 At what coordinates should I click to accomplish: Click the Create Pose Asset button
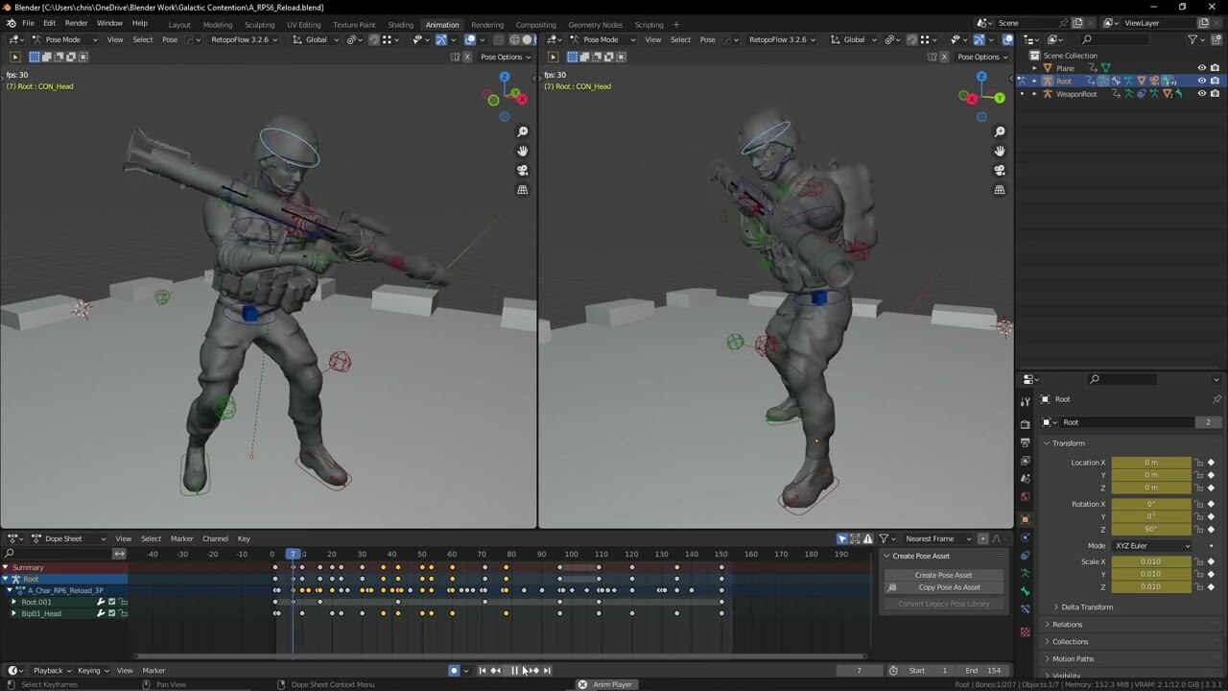(x=943, y=574)
